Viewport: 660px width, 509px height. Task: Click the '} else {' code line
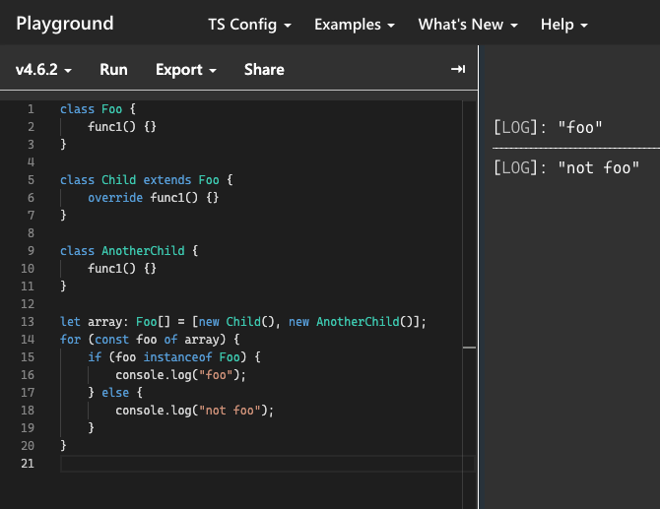pos(115,393)
